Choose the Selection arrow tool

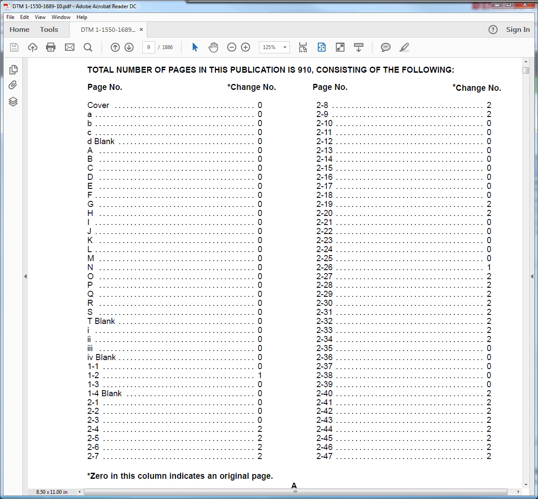pos(195,47)
